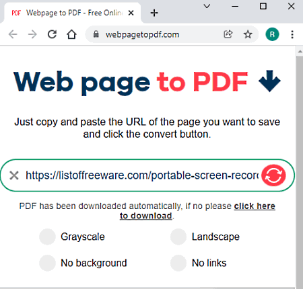
Task: Click the red convert button
Action: click(273, 175)
